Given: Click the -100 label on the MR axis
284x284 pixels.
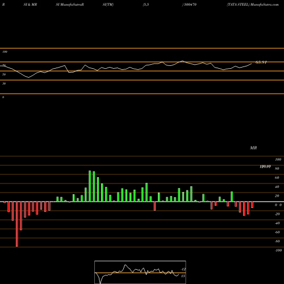Looking at the screenshot, I should pyautogui.click(x=278, y=250).
